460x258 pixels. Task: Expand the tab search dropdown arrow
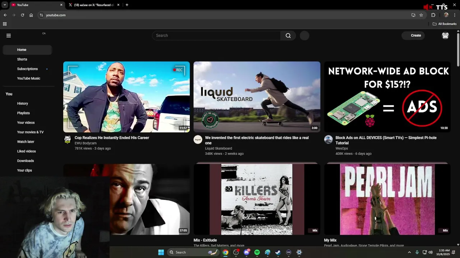pos(5,5)
